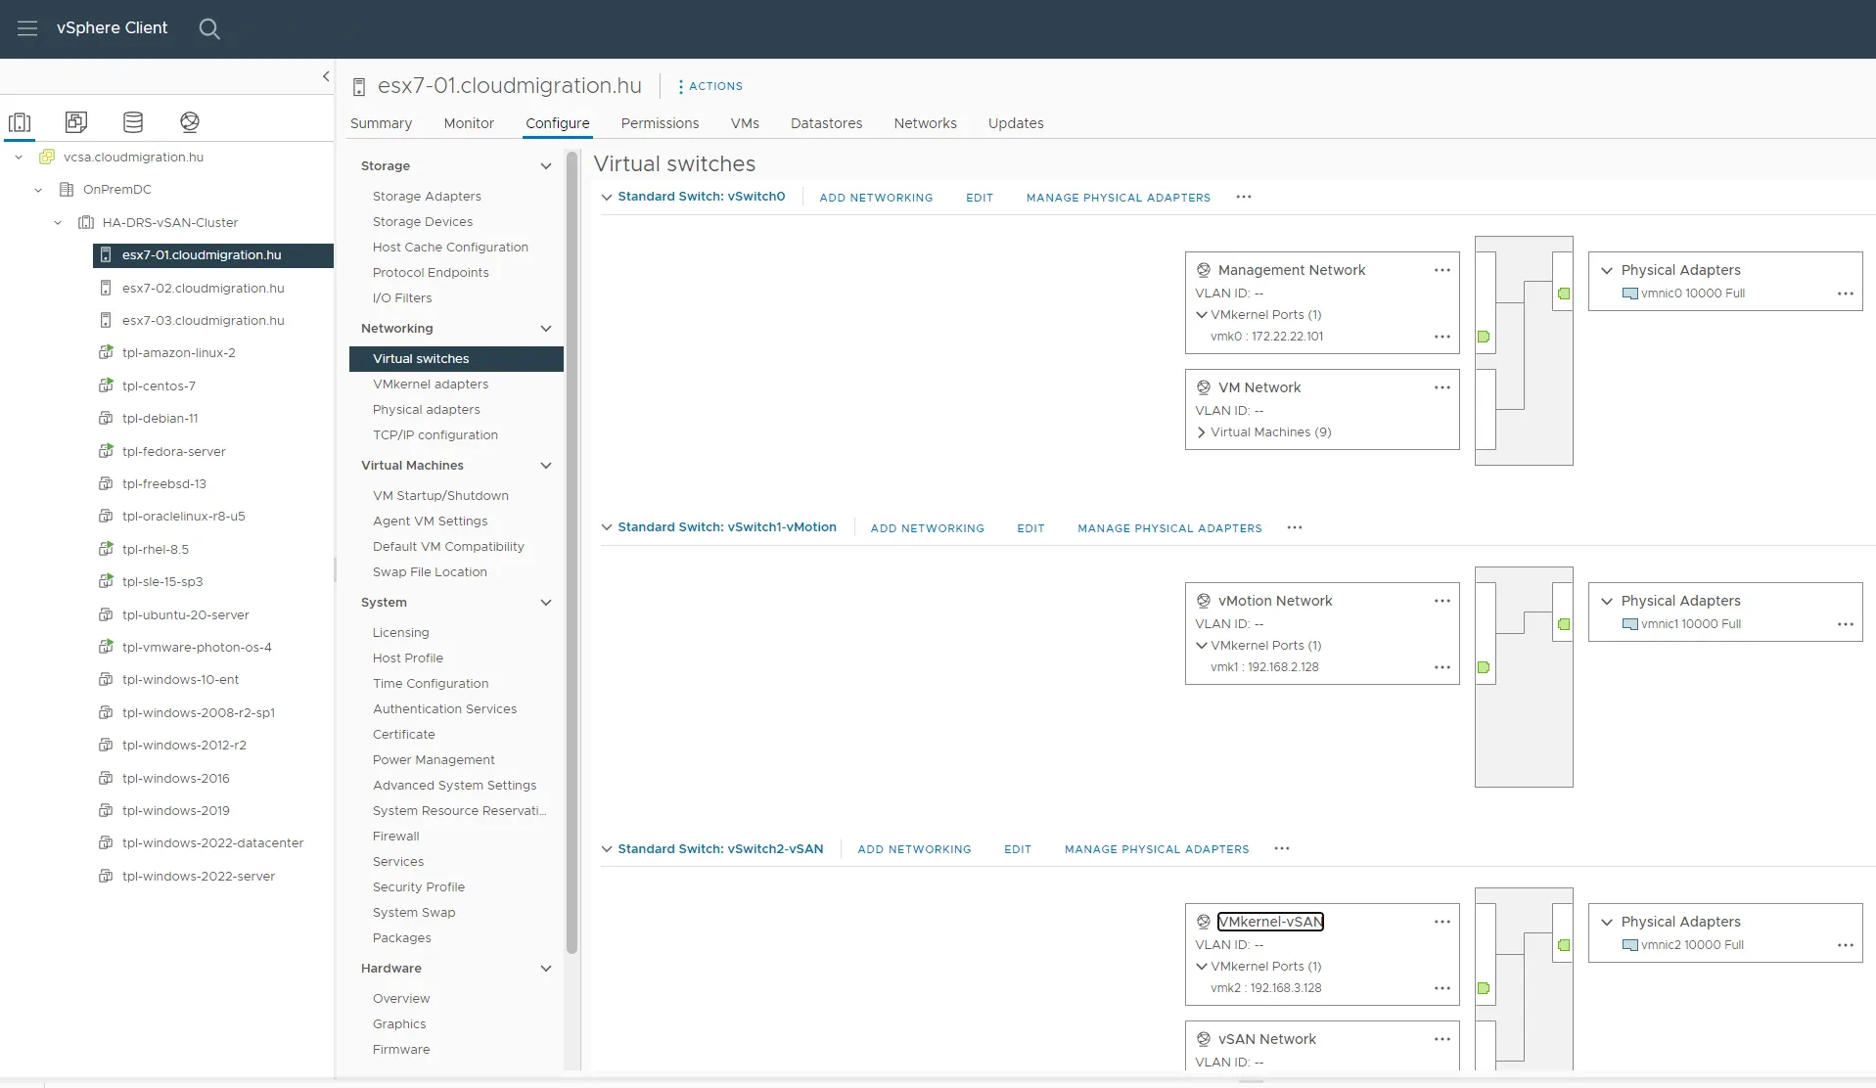
Task: Open more actions for vSwitch0
Action: pos(1244,197)
